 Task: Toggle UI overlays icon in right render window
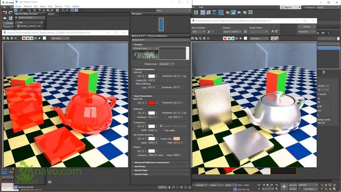(273, 38)
